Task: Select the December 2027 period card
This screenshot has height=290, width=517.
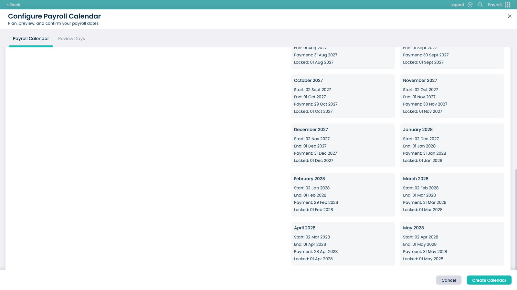Action: (343, 145)
